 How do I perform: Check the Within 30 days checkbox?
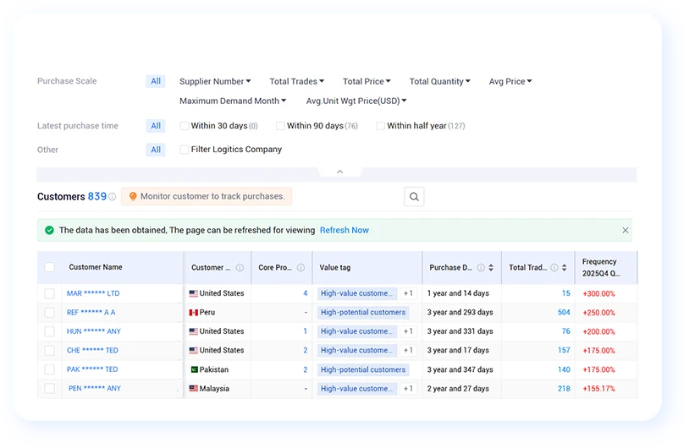[185, 126]
